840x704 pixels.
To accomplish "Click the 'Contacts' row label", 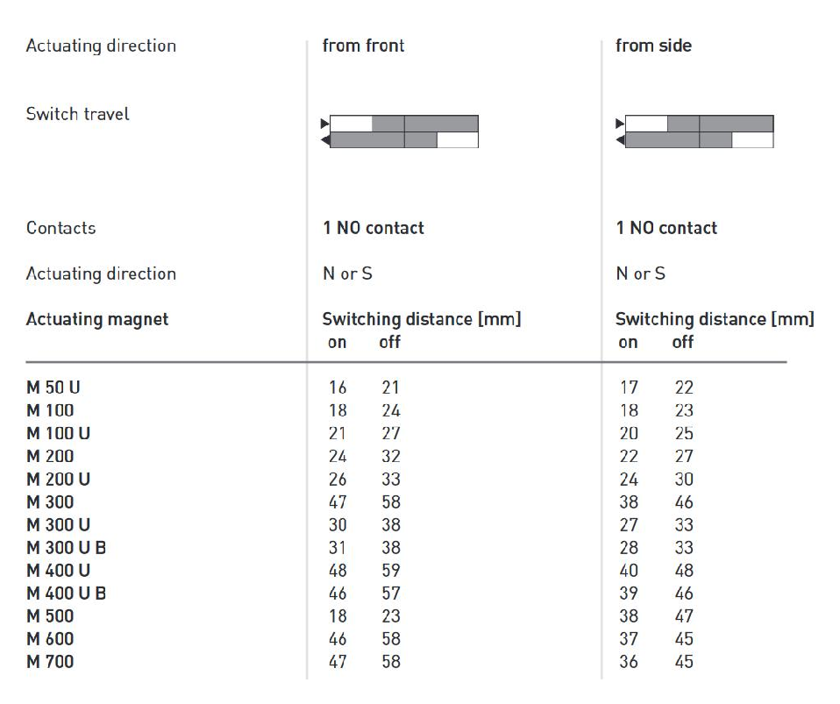I will click(x=61, y=228).
